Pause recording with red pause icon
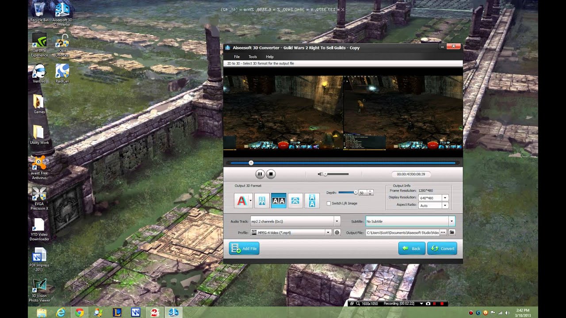This screenshot has width=566, height=318. (x=435, y=304)
